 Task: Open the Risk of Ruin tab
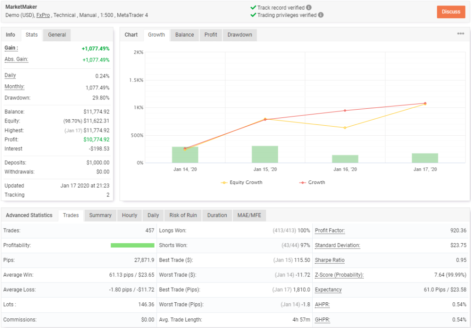point(183,215)
